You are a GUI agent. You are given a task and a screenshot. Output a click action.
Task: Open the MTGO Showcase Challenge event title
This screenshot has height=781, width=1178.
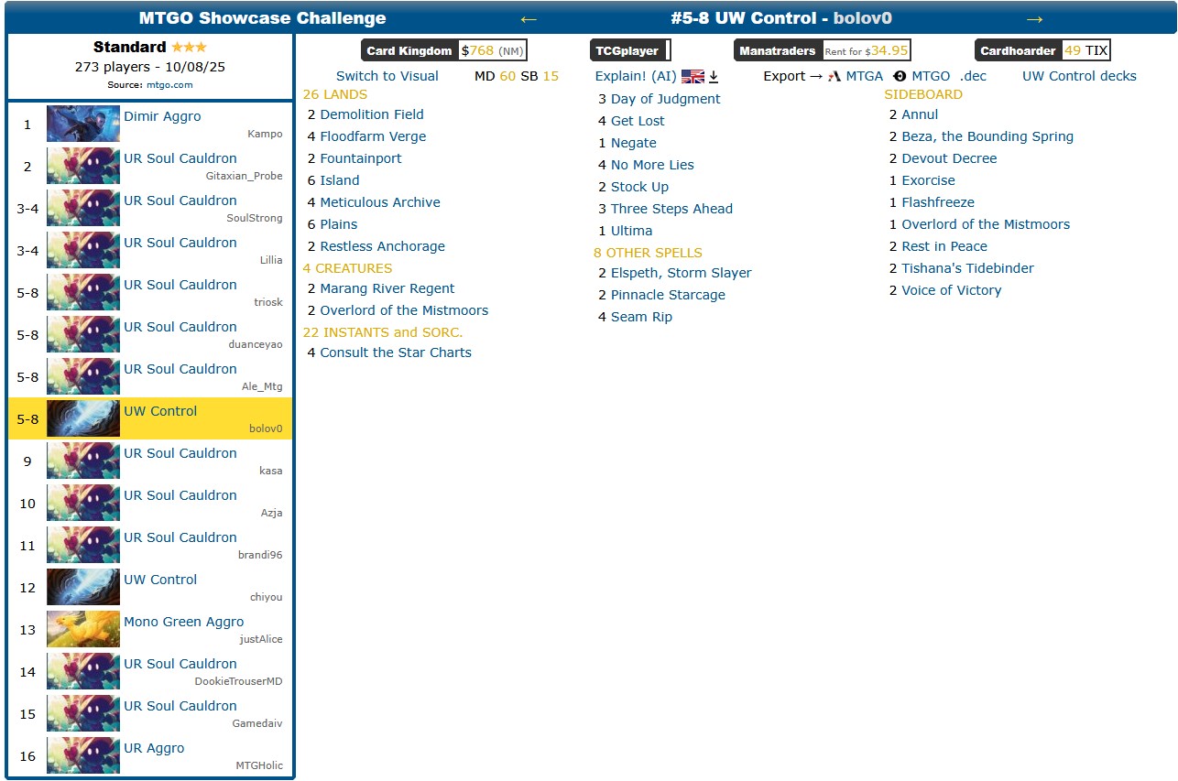[263, 18]
